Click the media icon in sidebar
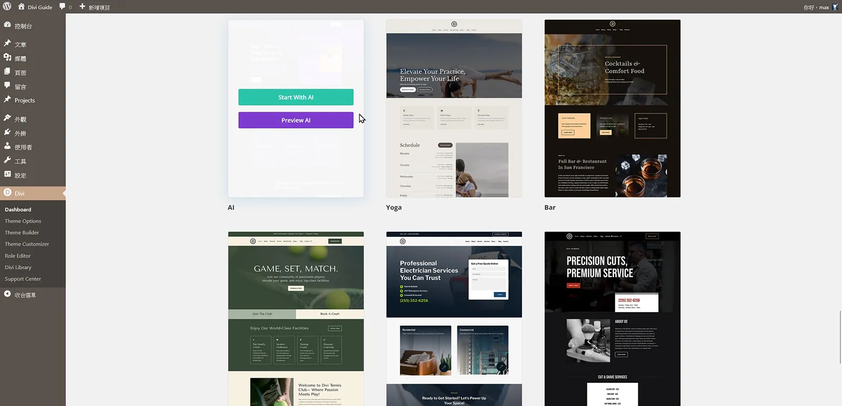The height and width of the screenshot is (406, 842). coord(7,58)
